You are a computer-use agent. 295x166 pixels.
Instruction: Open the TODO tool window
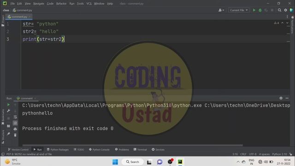[x=79, y=149]
